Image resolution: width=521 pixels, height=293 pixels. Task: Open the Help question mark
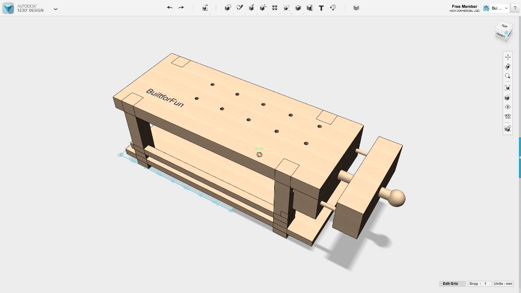click(x=515, y=8)
